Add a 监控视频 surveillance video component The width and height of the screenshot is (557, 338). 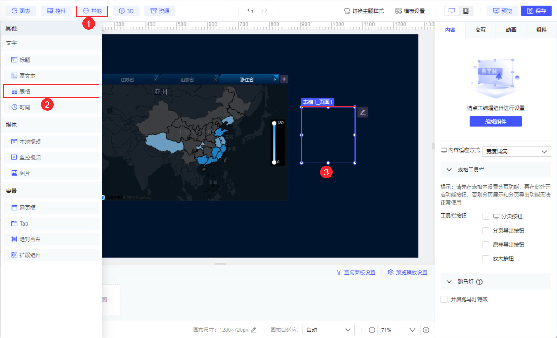[51, 157]
